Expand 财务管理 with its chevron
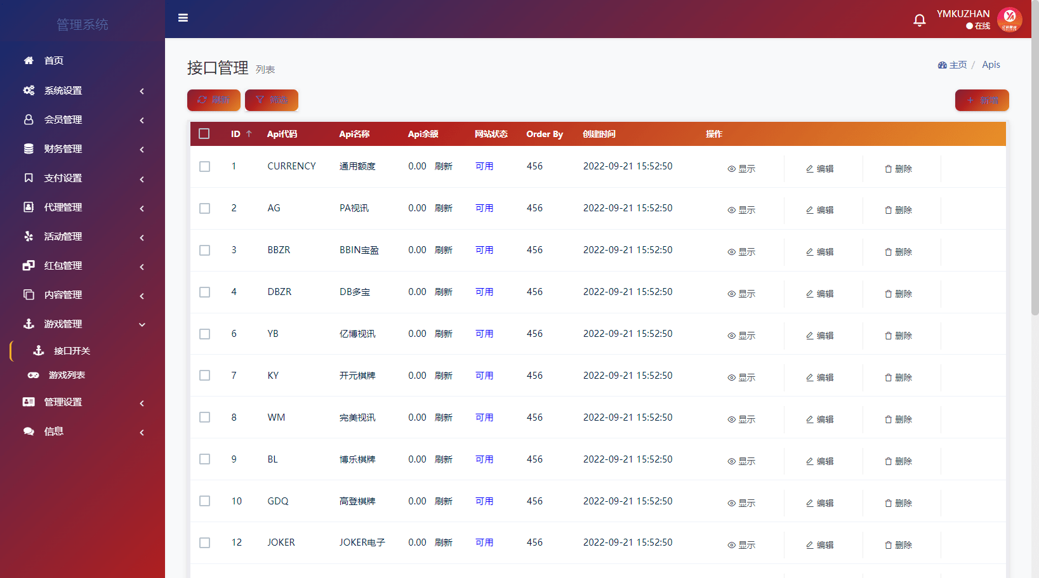The width and height of the screenshot is (1039, 578). [142, 149]
